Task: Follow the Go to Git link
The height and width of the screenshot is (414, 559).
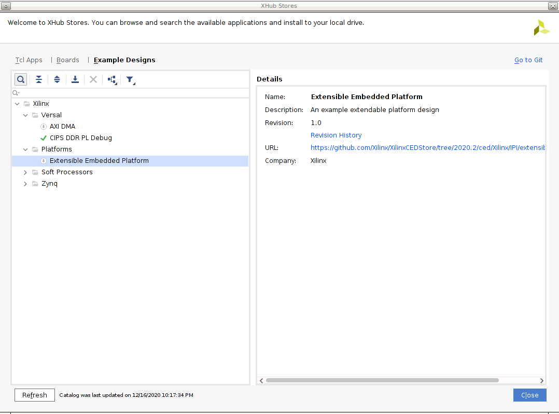Action: coord(528,60)
